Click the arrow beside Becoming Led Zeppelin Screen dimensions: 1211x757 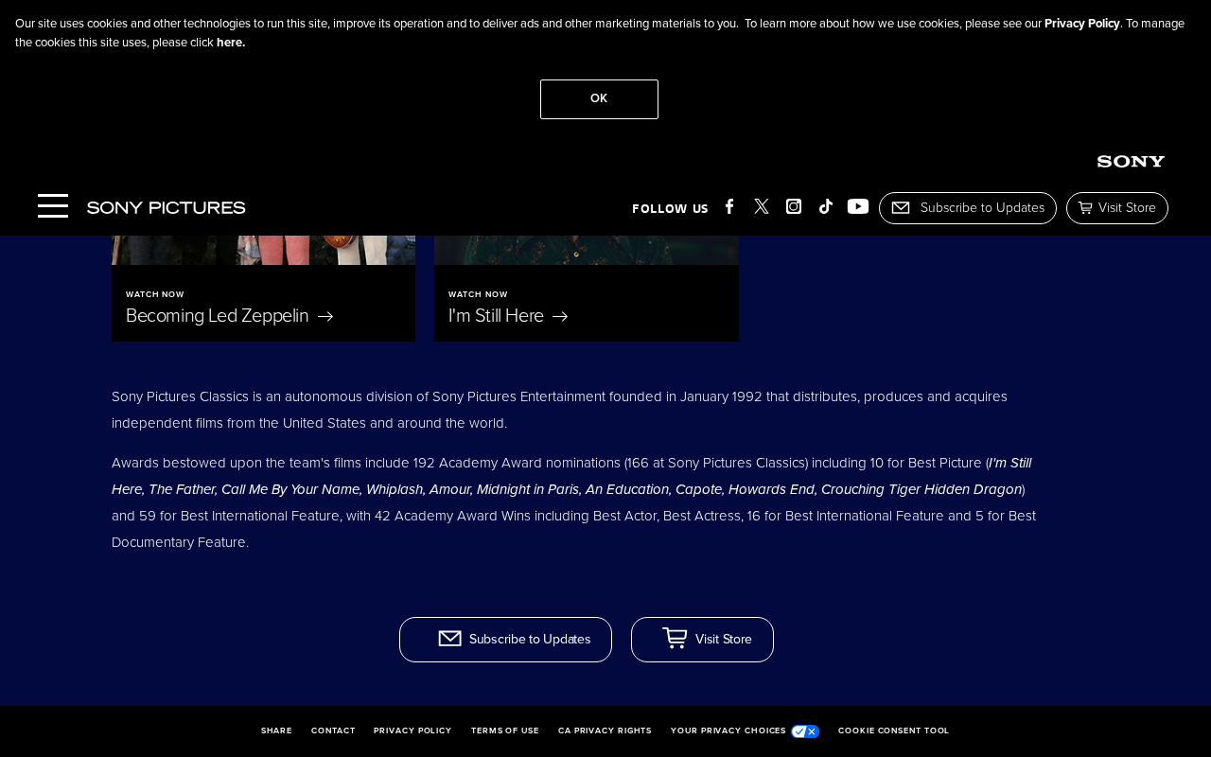pyautogui.click(x=325, y=316)
